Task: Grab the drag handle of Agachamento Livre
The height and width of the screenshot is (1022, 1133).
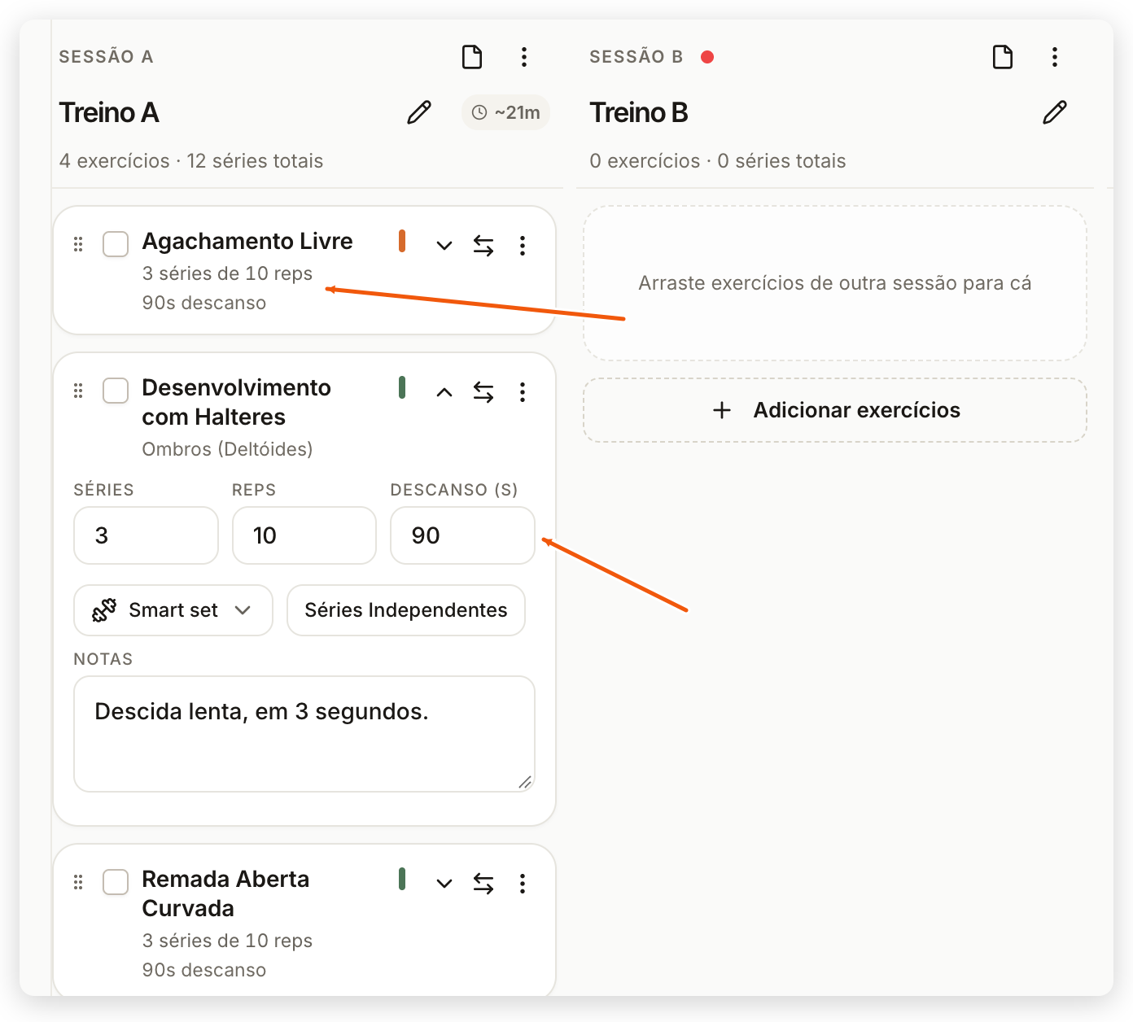Action: [78, 244]
